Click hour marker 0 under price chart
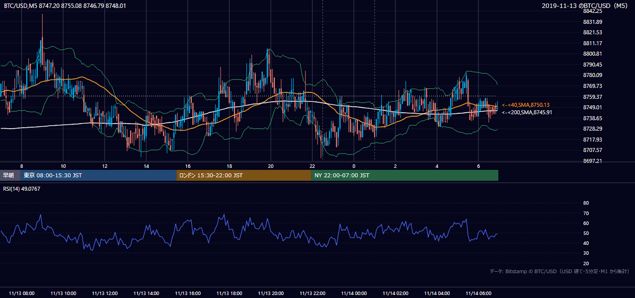Image resolution: width=635 pixels, height=298 pixels. (x=354, y=166)
